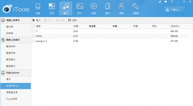Open the 照片 (Photos) section
Image resolution: width=193 pixels, height=106 pixels.
80,9
